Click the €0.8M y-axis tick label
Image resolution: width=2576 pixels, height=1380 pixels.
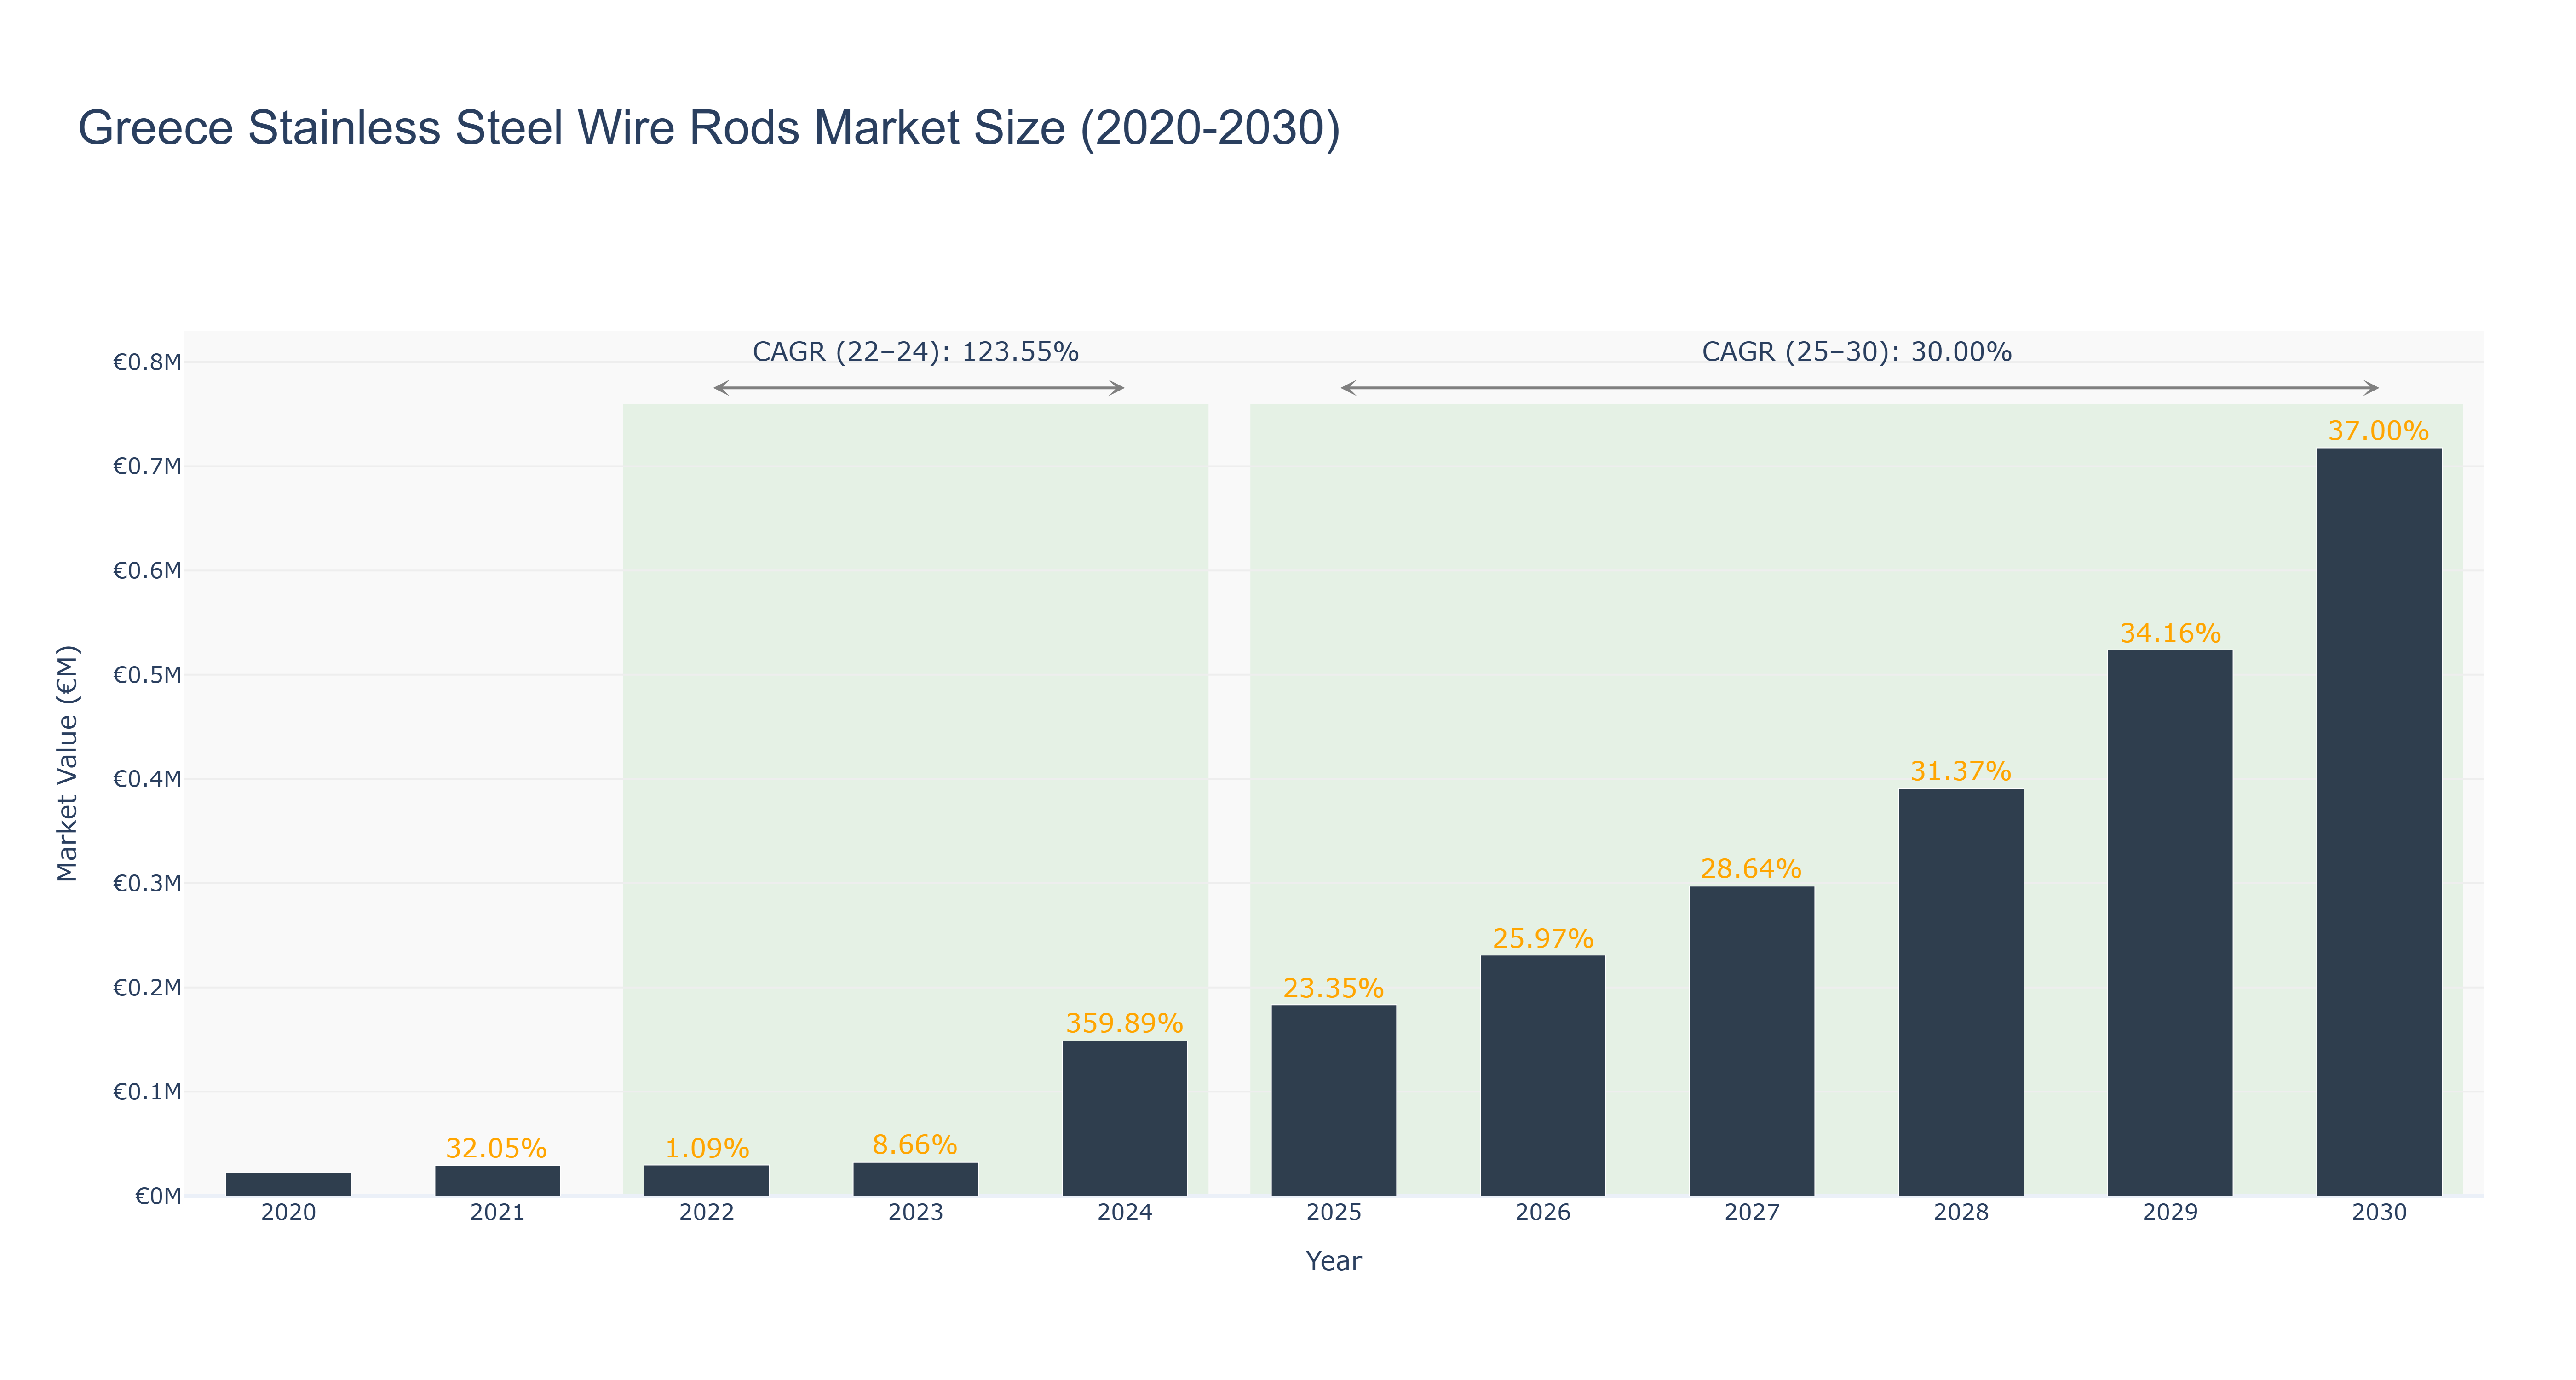(x=147, y=362)
